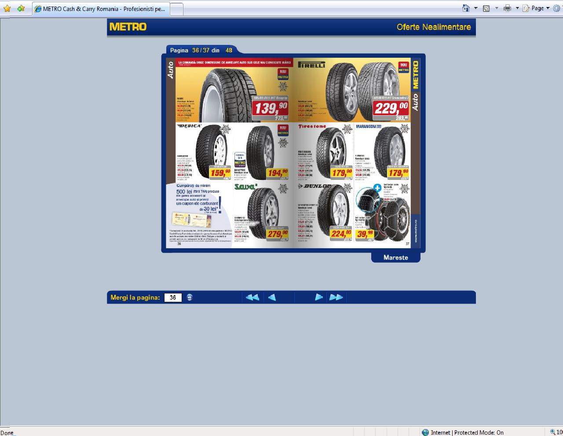Image resolution: width=563 pixels, height=436 pixels.
Task: Click the 'Oferte Nealimentare' header text
Action: [434, 27]
